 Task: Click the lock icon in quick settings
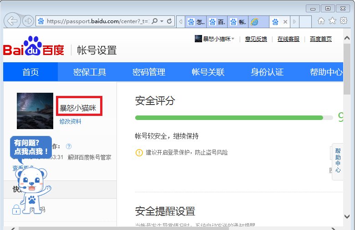pyautogui.click(x=16, y=210)
